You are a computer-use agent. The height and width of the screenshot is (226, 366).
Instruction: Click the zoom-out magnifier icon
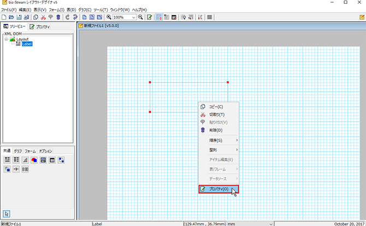pos(141,17)
